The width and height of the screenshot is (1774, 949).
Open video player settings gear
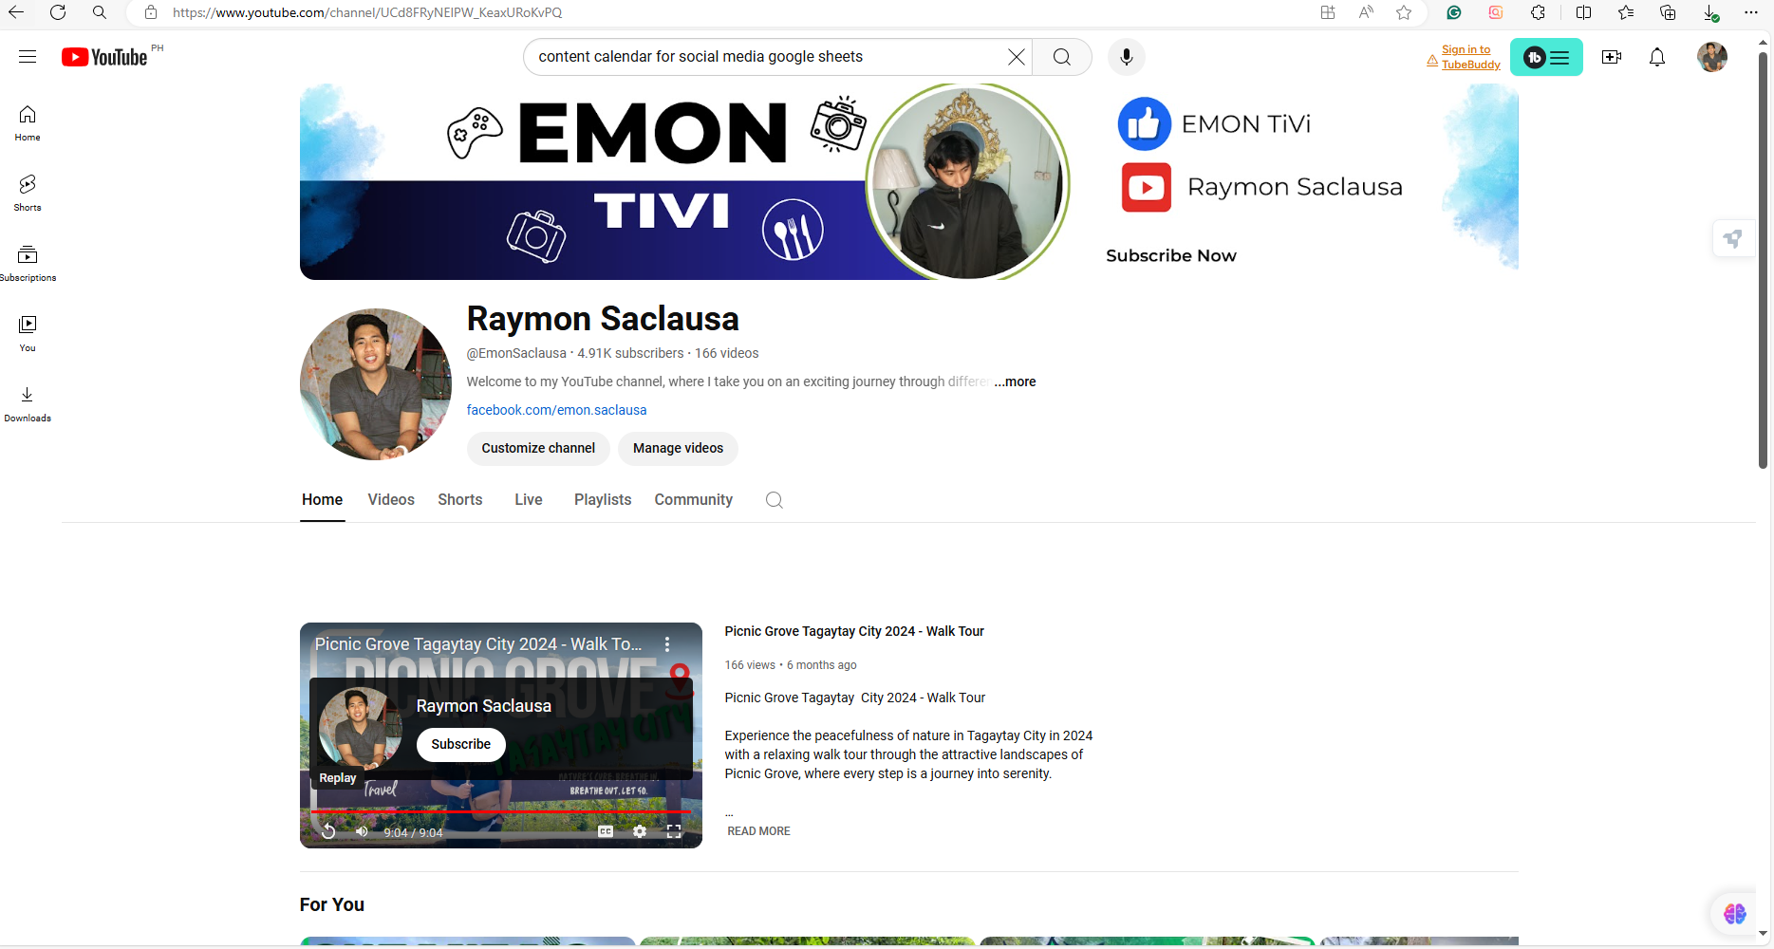(x=640, y=831)
